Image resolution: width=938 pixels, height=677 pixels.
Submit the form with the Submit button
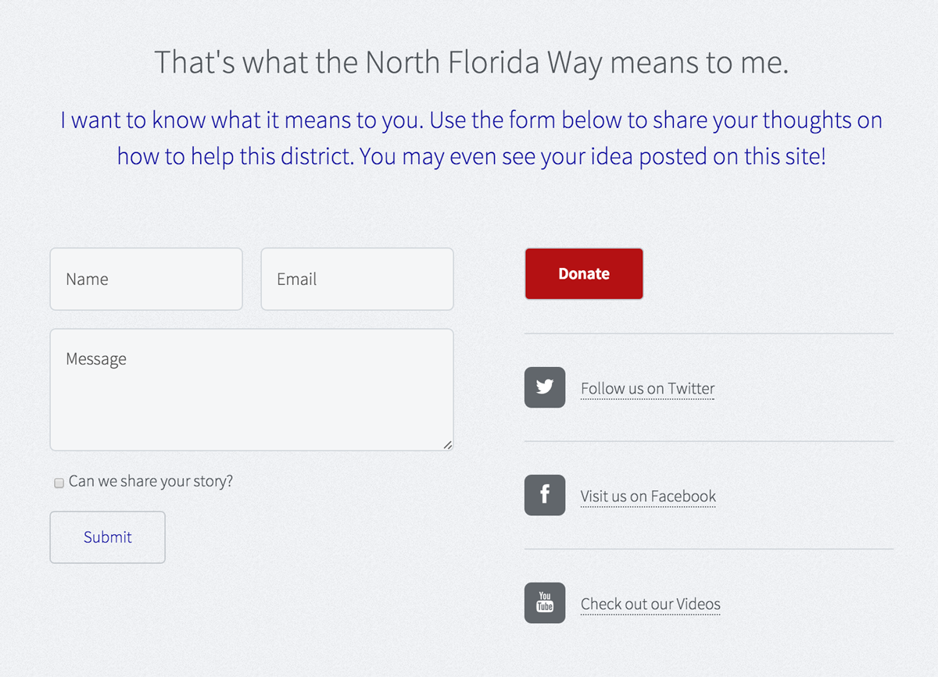point(108,537)
